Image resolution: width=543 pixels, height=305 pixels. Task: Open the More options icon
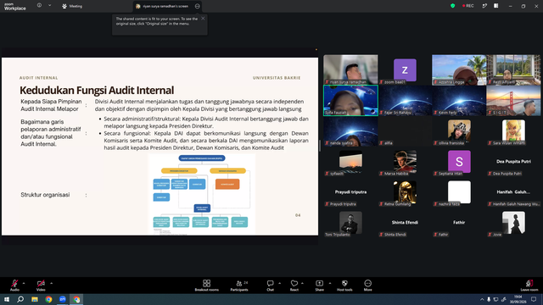[367, 284]
